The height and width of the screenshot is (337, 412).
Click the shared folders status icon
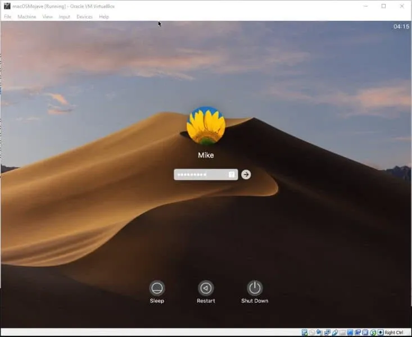click(342, 333)
